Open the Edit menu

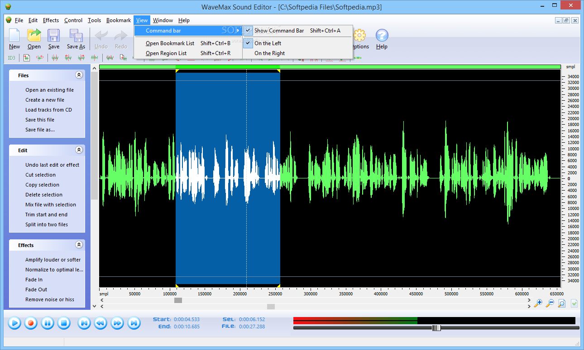(33, 20)
